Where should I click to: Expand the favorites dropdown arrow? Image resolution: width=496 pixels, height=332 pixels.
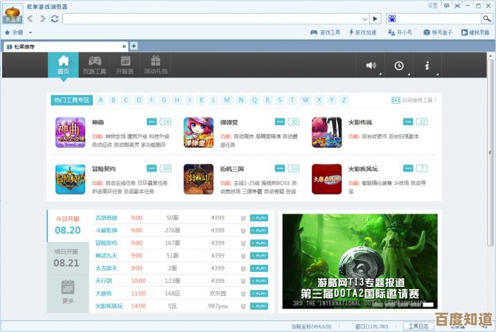coord(30,33)
